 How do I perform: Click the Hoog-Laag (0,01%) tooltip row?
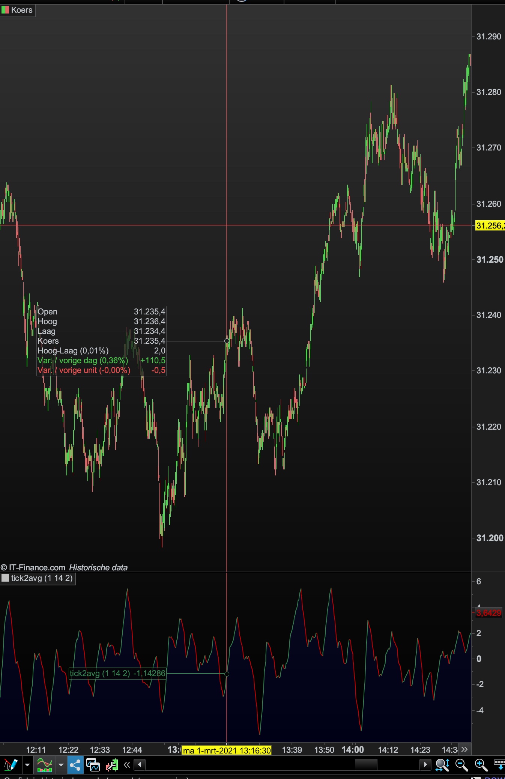(x=101, y=350)
